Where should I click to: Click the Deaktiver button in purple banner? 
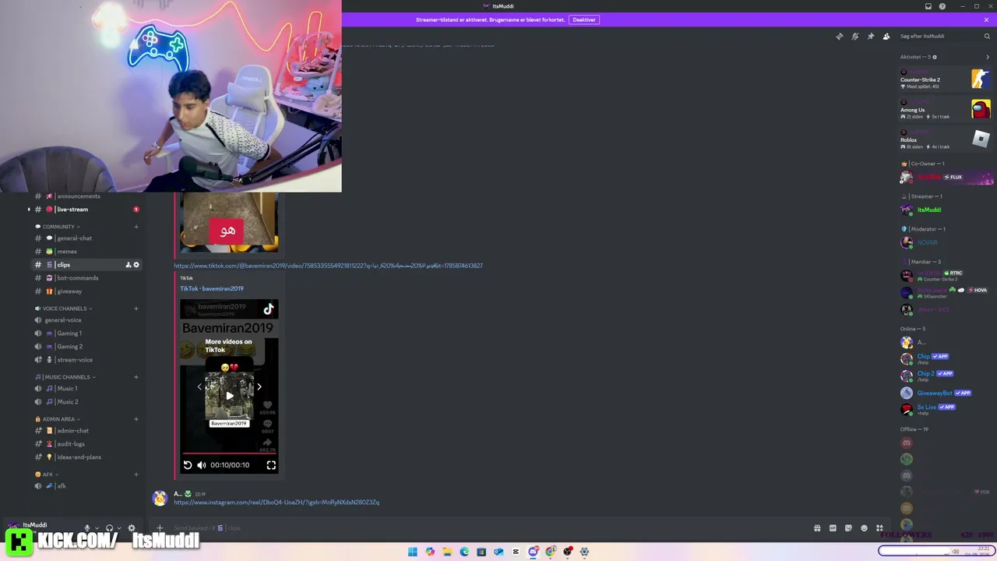click(x=584, y=19)
